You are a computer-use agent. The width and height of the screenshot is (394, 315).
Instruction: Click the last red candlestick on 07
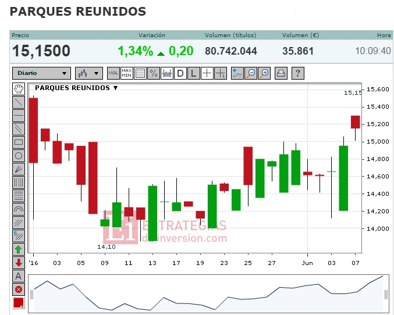pyautogui.click(x=356, y=122)
